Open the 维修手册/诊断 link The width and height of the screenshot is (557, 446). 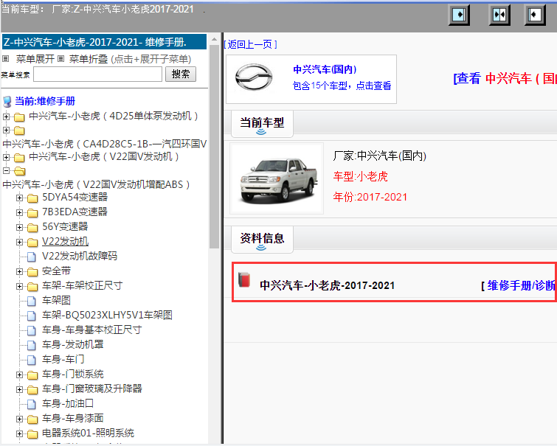[521, 285]
